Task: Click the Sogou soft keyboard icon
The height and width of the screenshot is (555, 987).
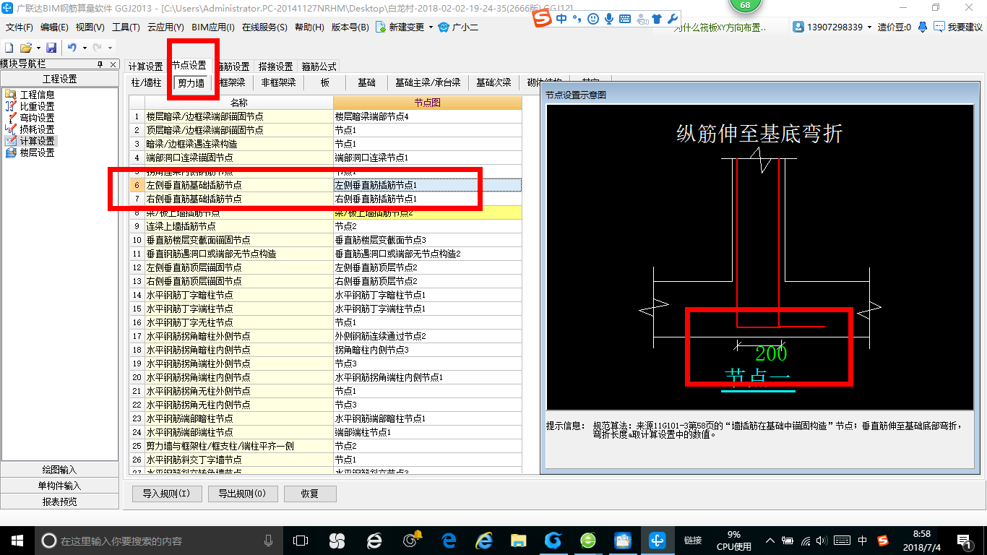Action: pos(625,19)
